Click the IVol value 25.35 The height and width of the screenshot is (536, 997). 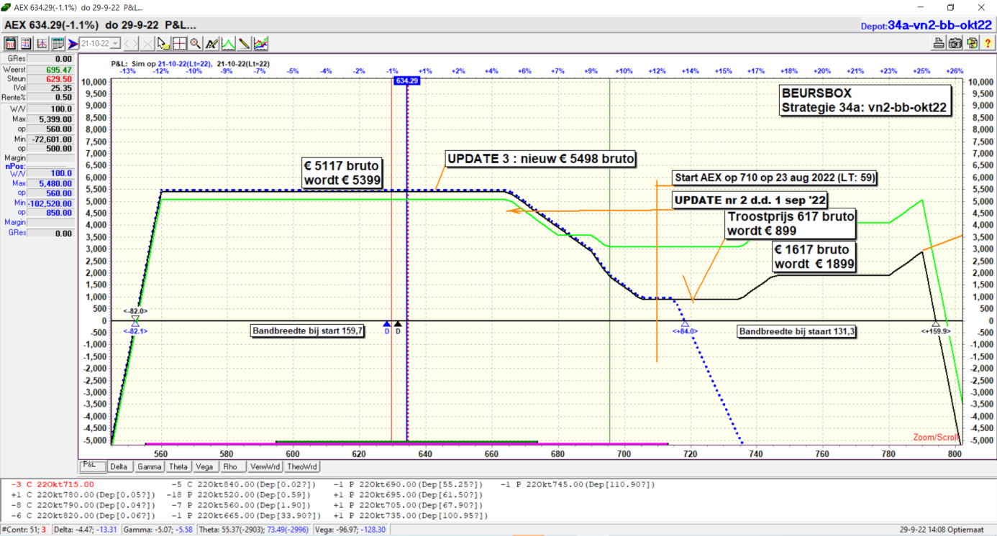[x=51, y=88]
